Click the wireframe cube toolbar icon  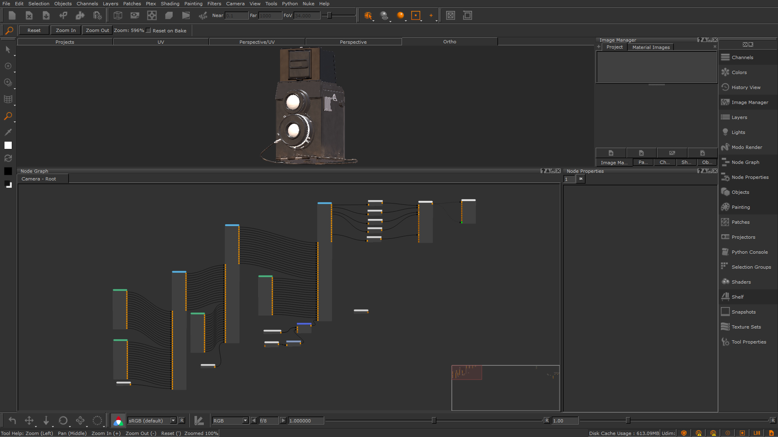pyautogui.click(x=118, y=15)
